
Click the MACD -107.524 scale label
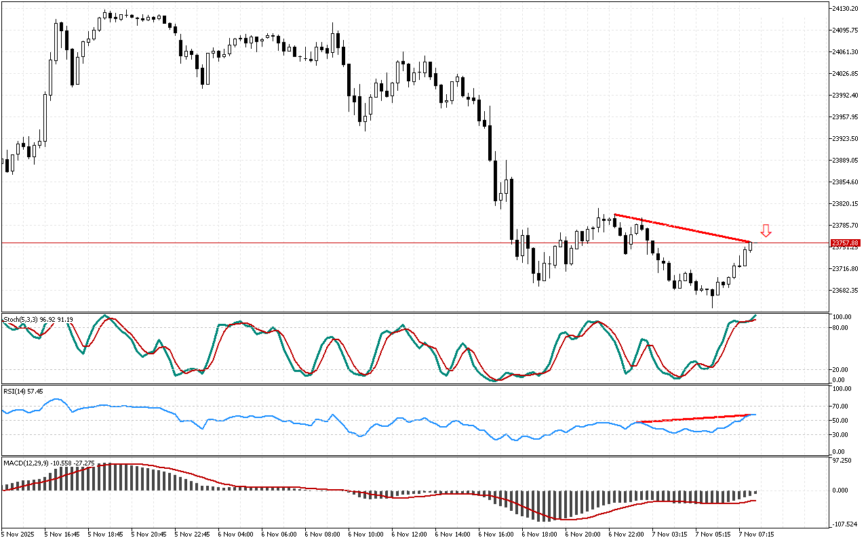tap(844, 524)
